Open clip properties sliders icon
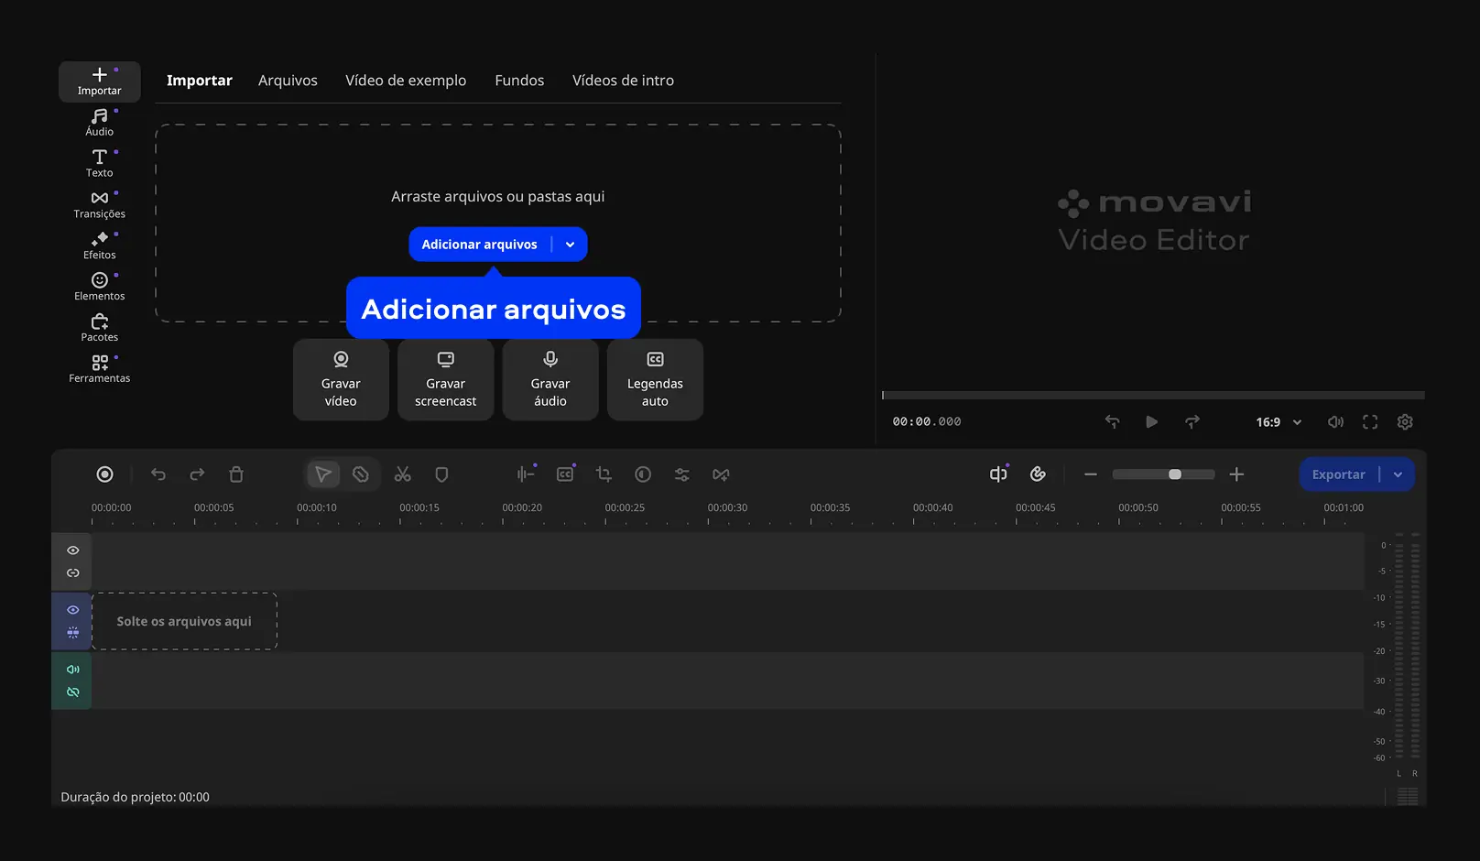The width and height of the screenshot is (1480, 861). tap(682, 474)
